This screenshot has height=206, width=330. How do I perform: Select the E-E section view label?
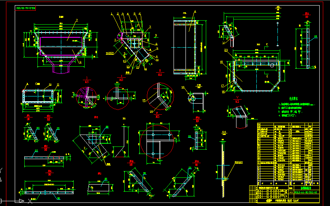[223, 132]
